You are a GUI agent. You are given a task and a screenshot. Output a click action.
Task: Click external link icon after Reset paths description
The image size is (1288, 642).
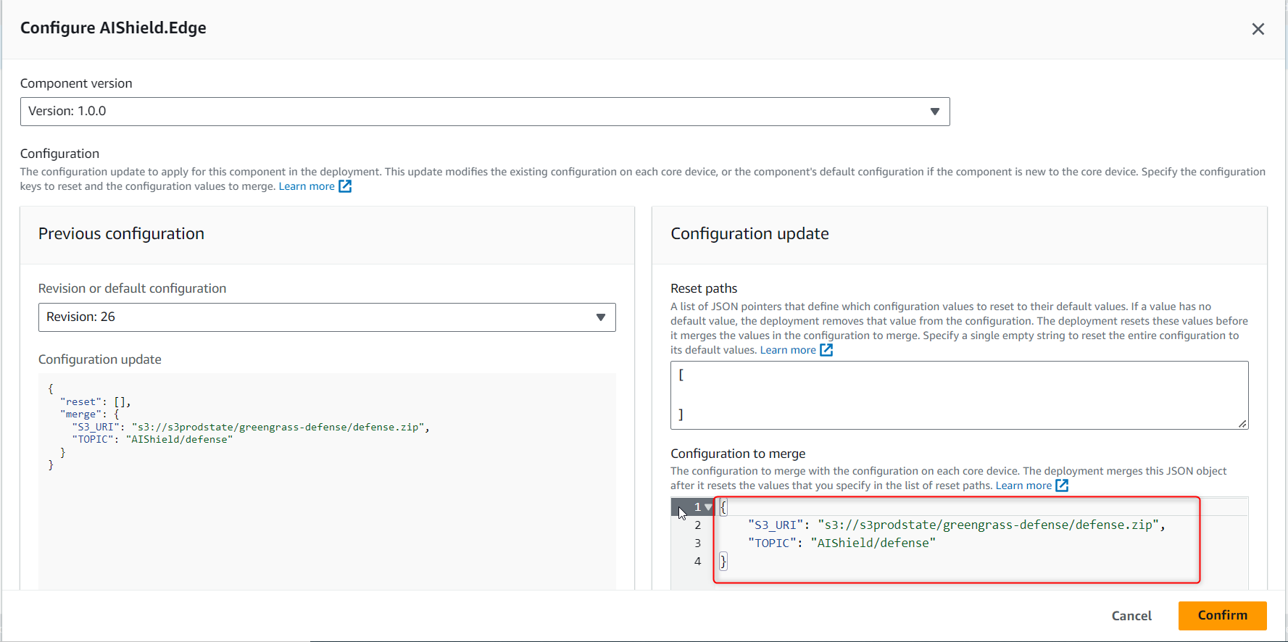(x=826, y=350)
